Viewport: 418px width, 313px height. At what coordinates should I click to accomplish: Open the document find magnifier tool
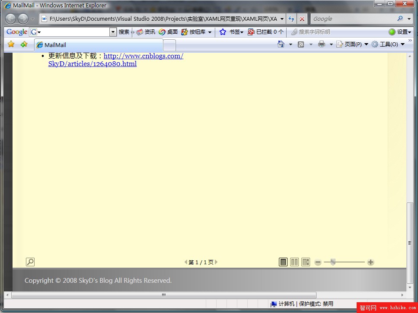[x=30, y=262]
